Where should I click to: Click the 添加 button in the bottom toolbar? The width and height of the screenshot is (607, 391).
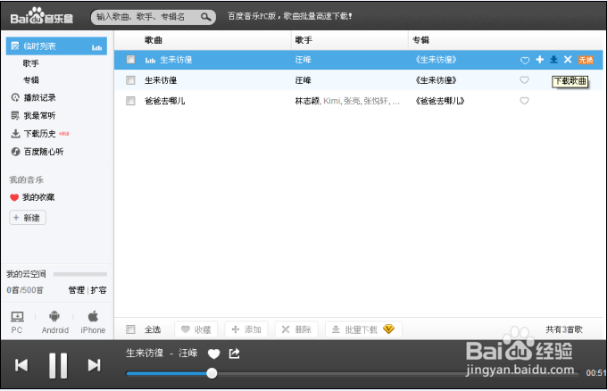tap(246, 329)
